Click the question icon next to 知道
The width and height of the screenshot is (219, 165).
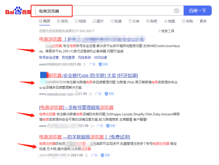point(112,21)
